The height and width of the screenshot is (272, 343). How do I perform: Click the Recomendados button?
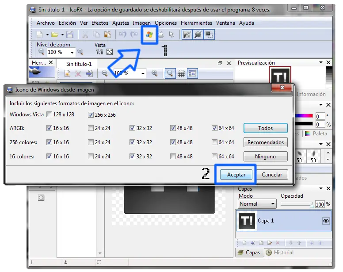pyautogui.click(x=265, y=142)
